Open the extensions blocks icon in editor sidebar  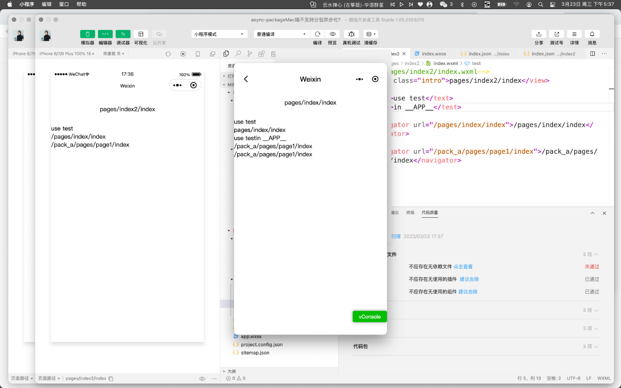click(261, 54)
